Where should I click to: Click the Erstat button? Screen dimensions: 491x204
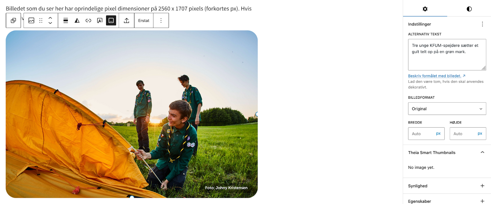144,21
